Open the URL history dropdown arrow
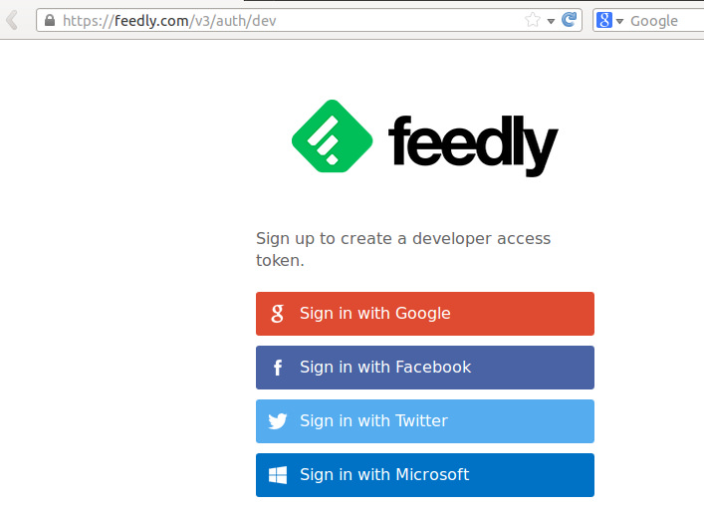This screenshot has height=510, width=704. click(551, 21)
